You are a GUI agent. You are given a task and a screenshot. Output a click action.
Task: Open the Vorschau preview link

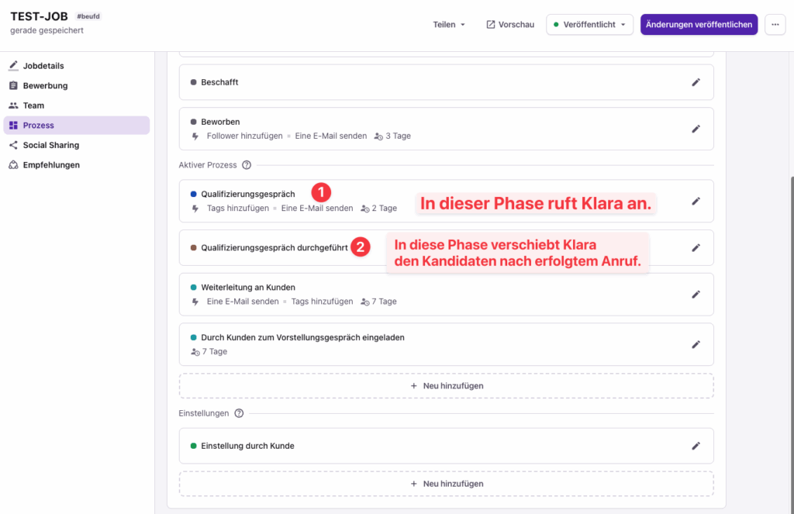click(x=510, y=25)
